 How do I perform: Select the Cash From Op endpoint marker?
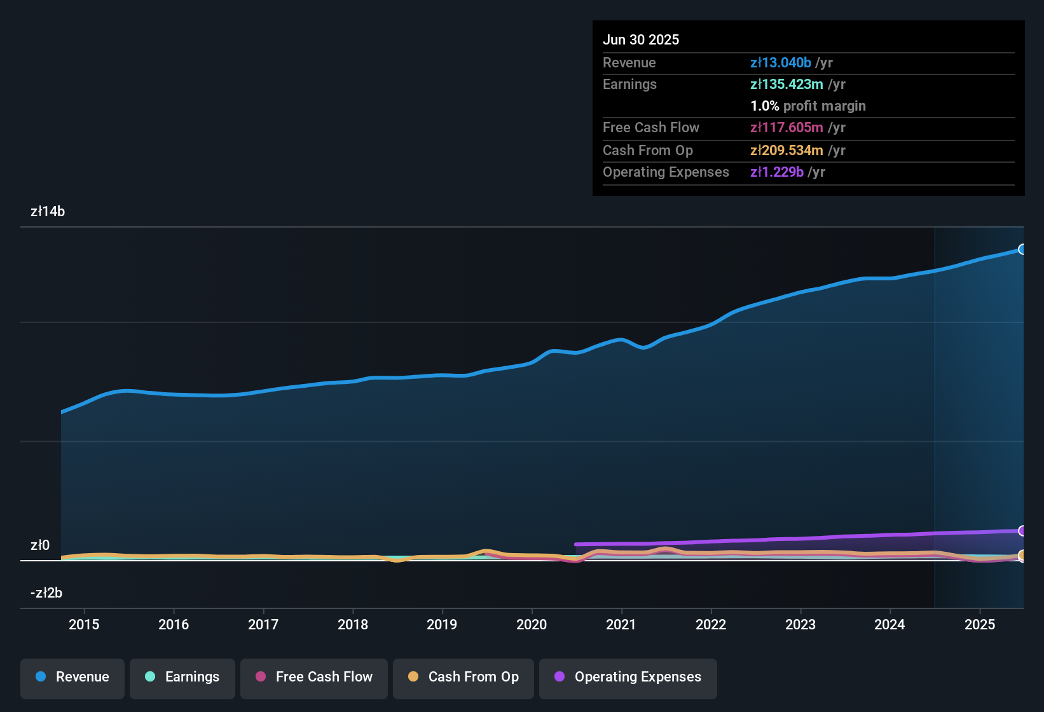(x=1022, y=556)
